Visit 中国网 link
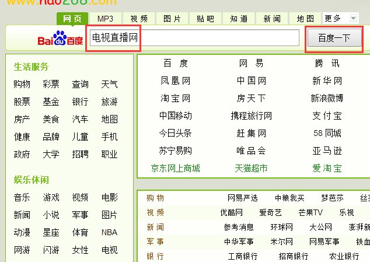Screen dimensions: 370x262 pos(251,81)
